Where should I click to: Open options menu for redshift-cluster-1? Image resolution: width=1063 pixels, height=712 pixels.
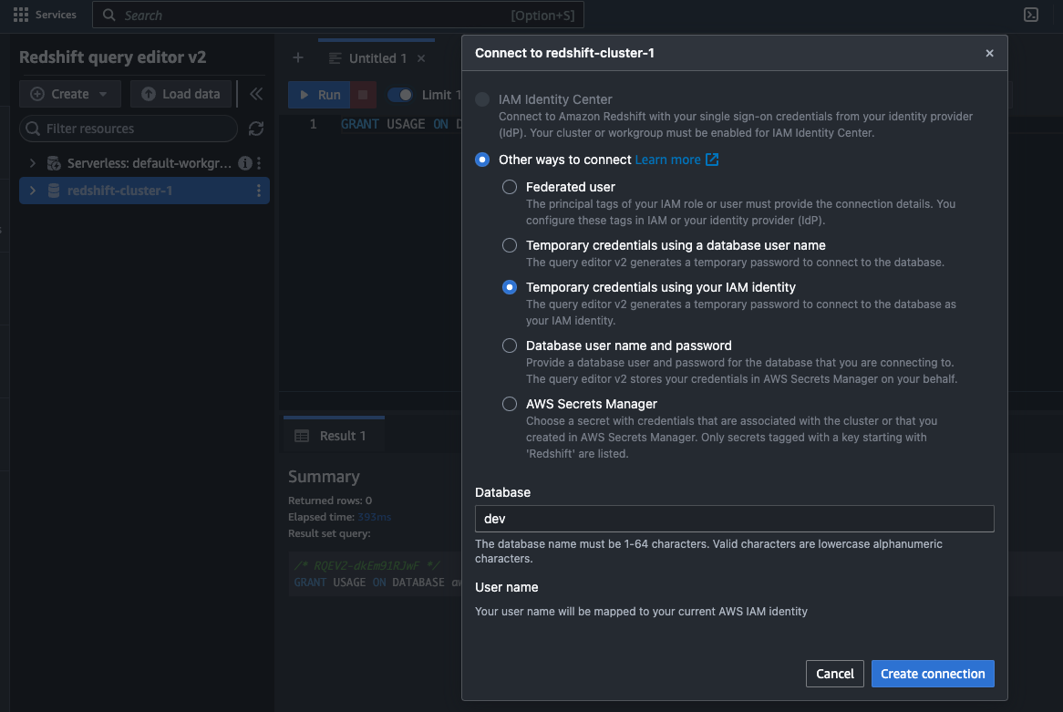(x=258, y=191)
